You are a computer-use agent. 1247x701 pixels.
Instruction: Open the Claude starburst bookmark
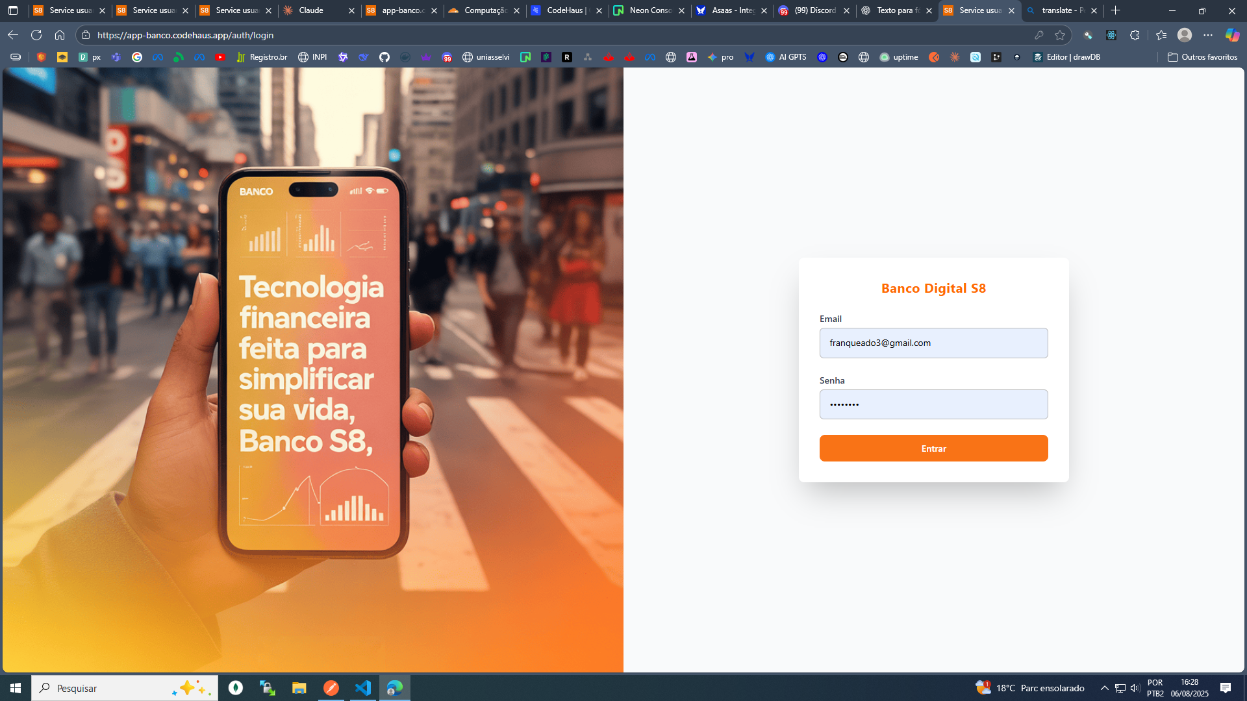[955, 57]
